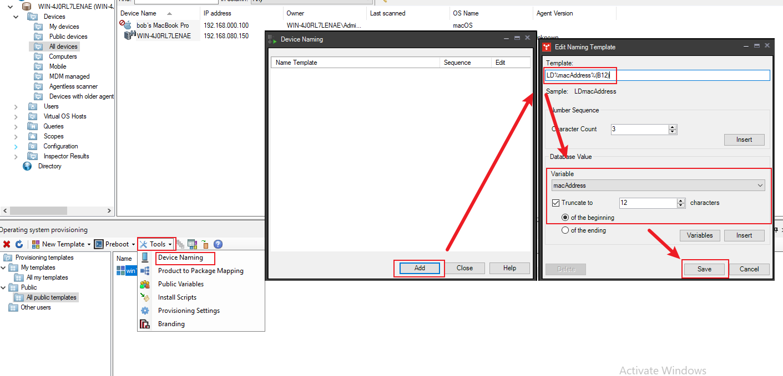Viewport: 783px width, 376px height.
Task: Click into the Template text field
Action: [x=688, y=75]
